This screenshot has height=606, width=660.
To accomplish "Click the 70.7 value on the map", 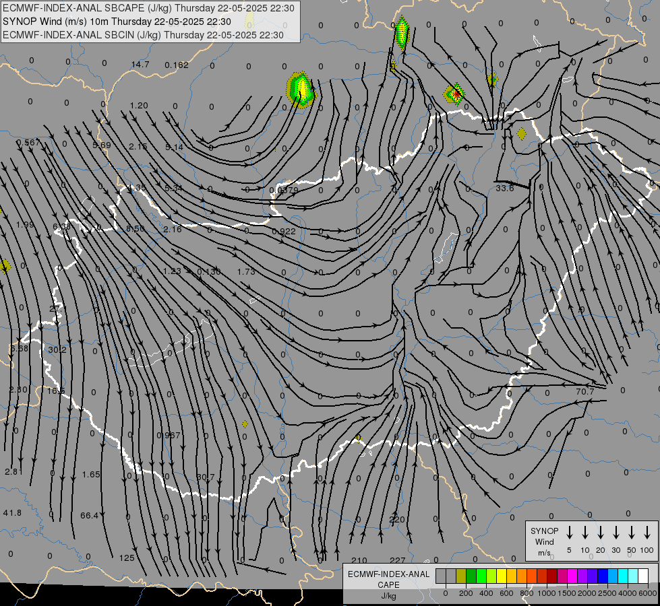I will (x=584, y=391).
